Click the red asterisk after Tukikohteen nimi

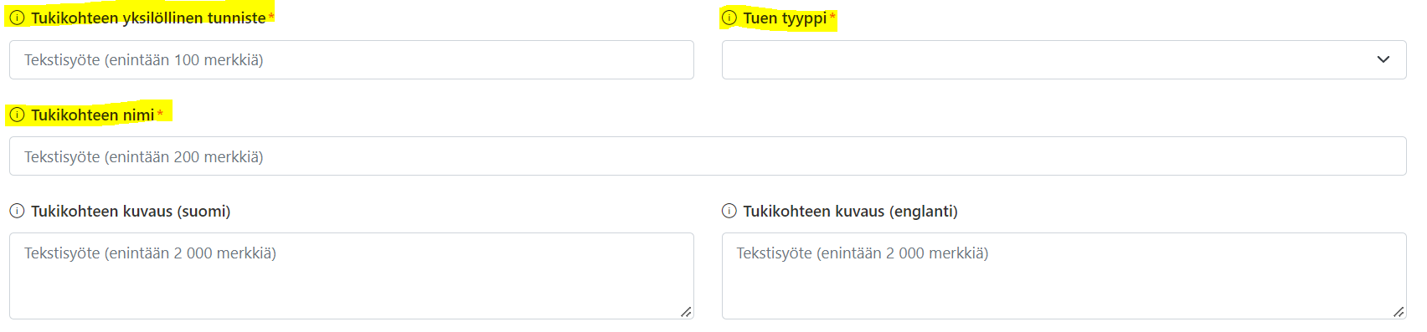coord(160,113)
